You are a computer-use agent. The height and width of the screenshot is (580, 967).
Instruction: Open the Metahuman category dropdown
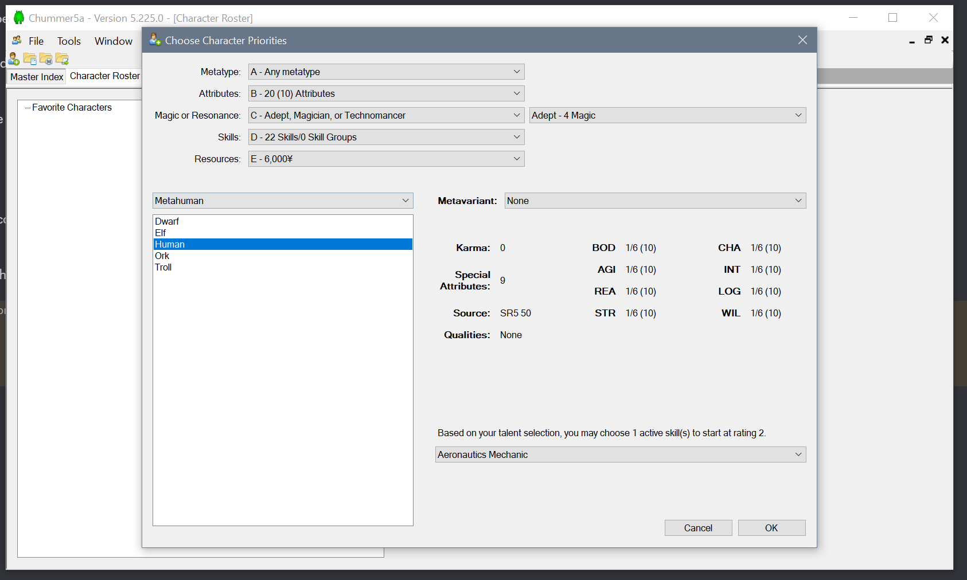[x=283, y=201]
